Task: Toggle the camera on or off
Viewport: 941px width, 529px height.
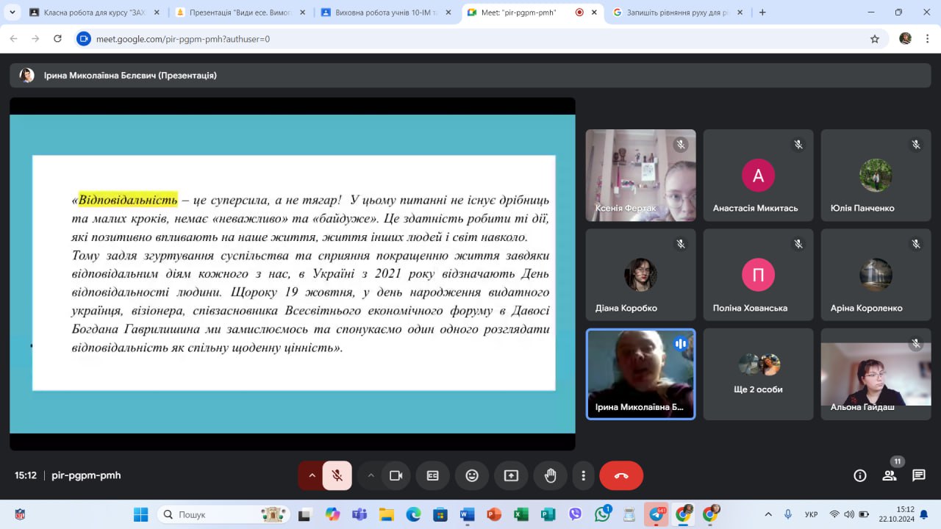Action: click(x=396, y=475)
